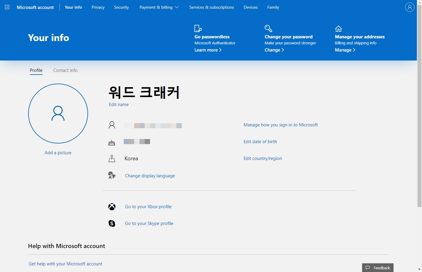This screenshot has width=422, height=272.
Task: Open the Manage chevron for addresses
Action: (x=345, y=50)
